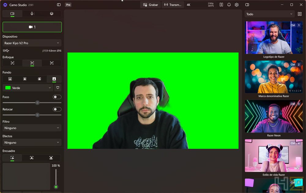Toggle the left sidebar panel icon
306x193 pixels.
click(59, 5)
